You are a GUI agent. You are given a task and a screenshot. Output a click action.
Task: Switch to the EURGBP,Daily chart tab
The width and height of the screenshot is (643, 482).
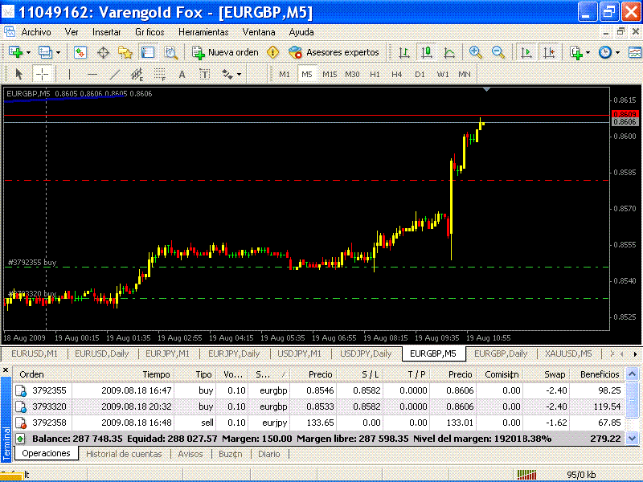click(x=501, y=353)
